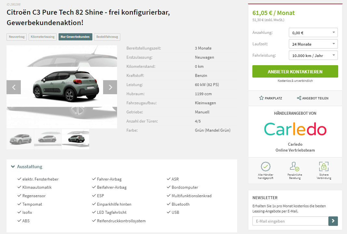
Task: Click the Persönliche Beratung icon
Action: (x=295, y=166)
